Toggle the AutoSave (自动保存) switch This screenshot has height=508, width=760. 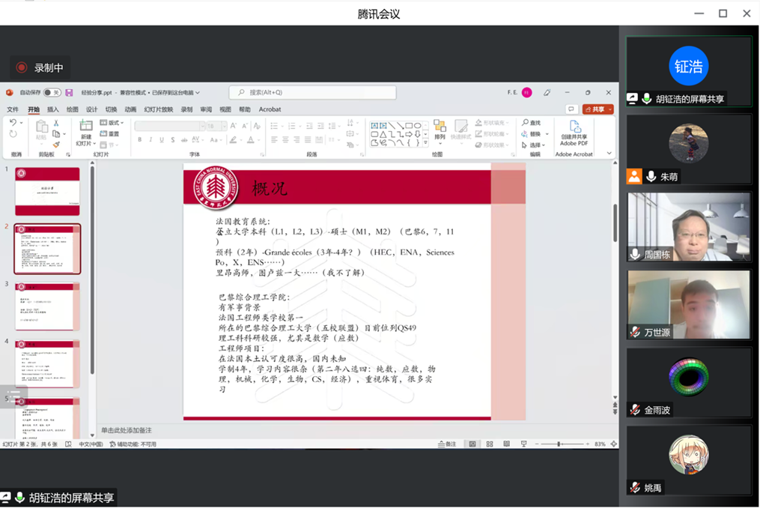[x=52, y=93]
